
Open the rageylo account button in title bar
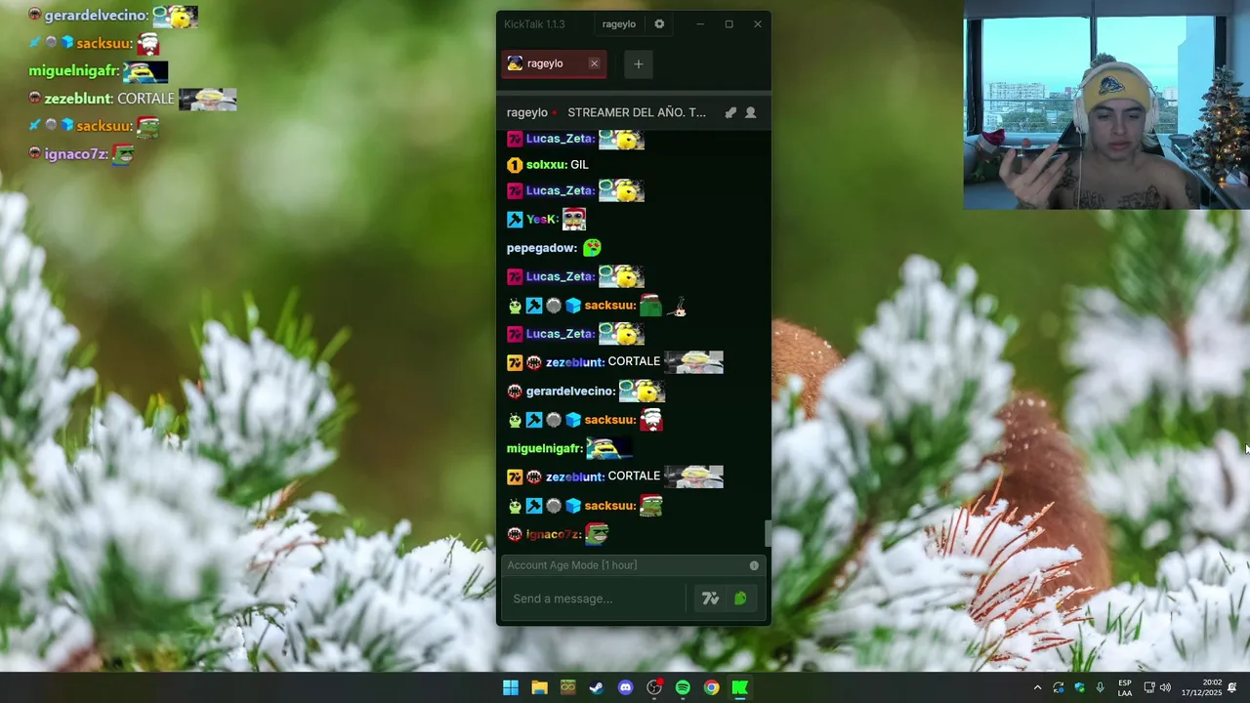[619, 24]
